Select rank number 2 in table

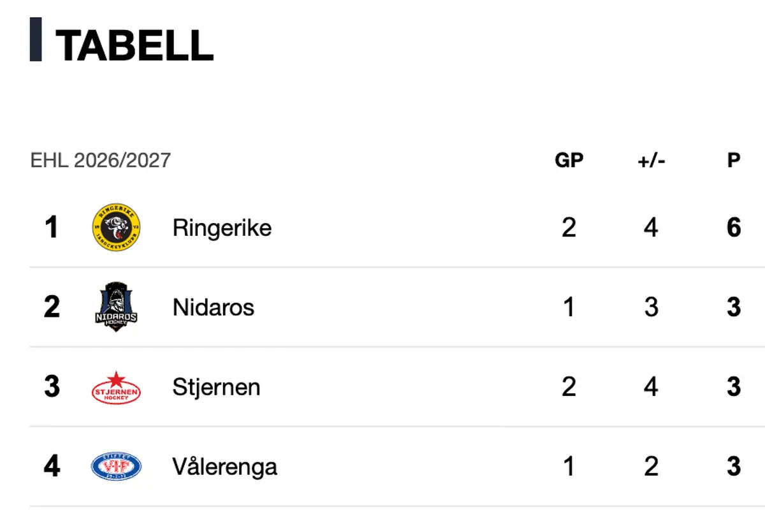[52, 307]
